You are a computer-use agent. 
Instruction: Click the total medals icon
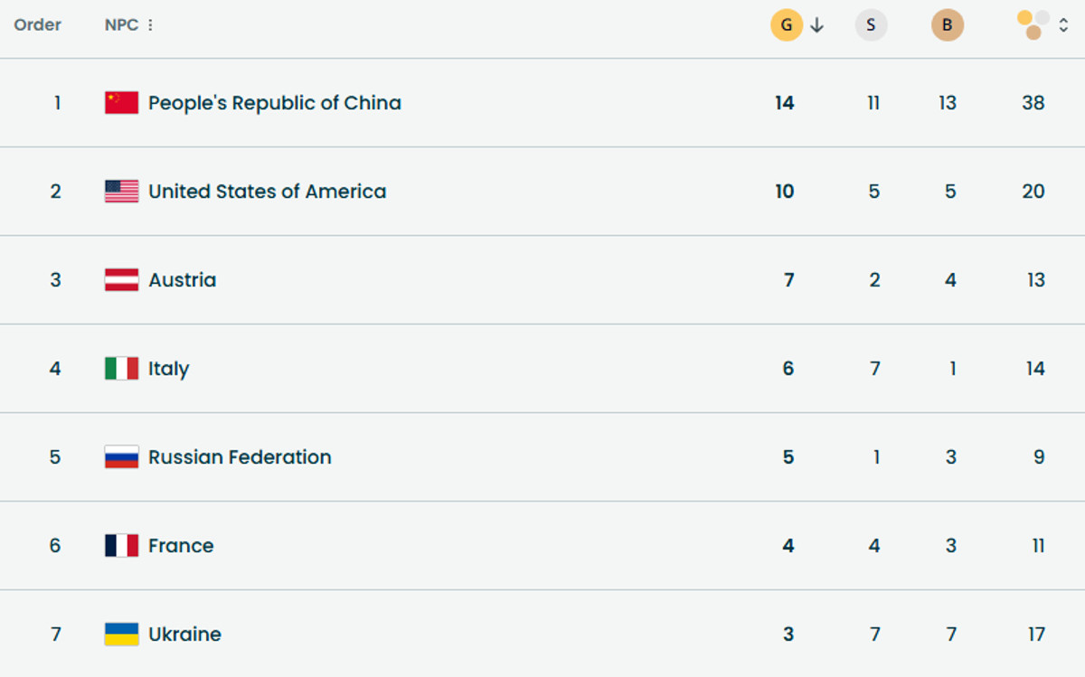(1033, 25)
